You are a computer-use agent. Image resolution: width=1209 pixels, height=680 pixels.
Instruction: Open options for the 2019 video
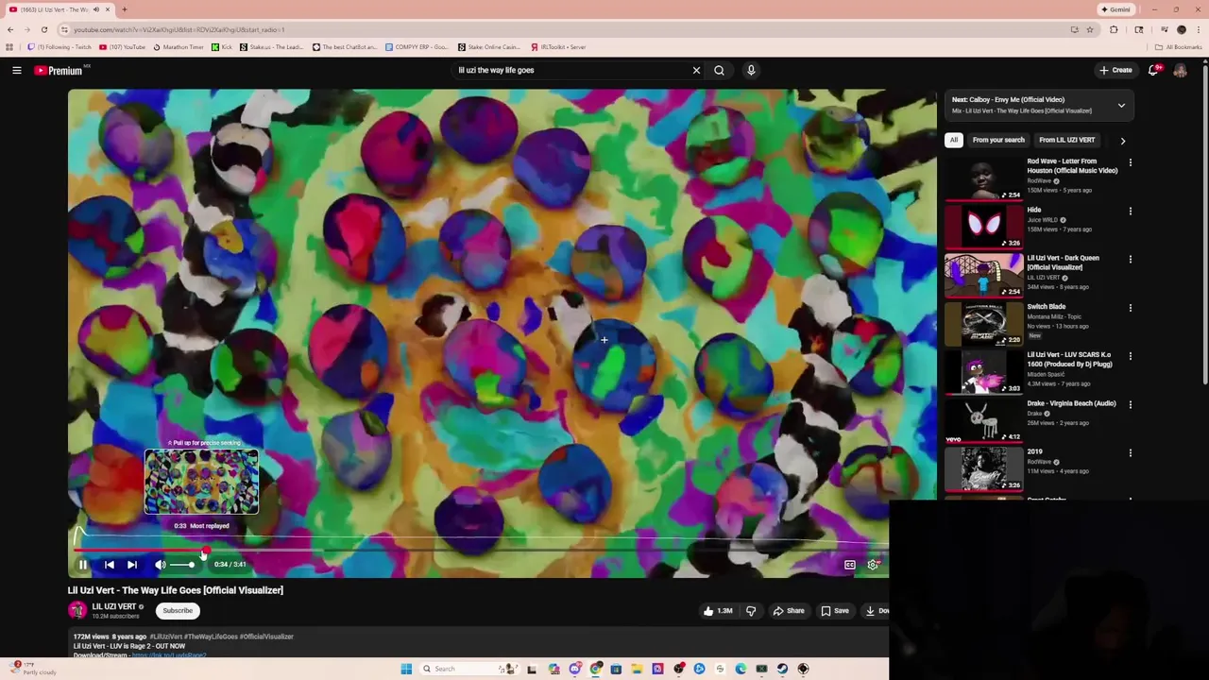(x=1130, y=452)
